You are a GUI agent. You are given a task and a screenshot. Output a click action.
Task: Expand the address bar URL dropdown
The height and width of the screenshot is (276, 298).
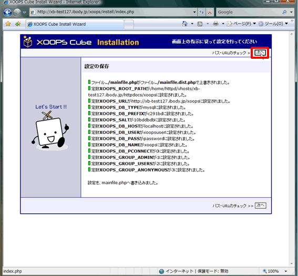point(194,12)
